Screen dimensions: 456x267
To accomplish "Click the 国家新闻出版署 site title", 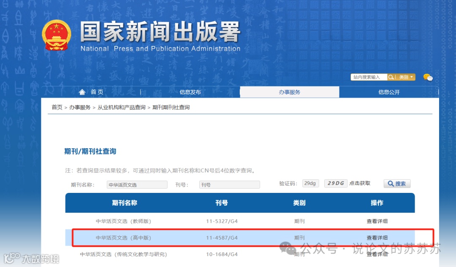I will 160,31.
